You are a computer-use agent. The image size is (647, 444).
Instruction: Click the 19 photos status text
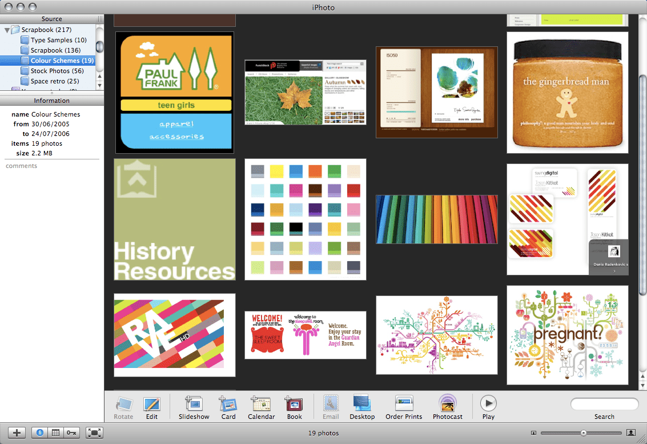[323, 433]
